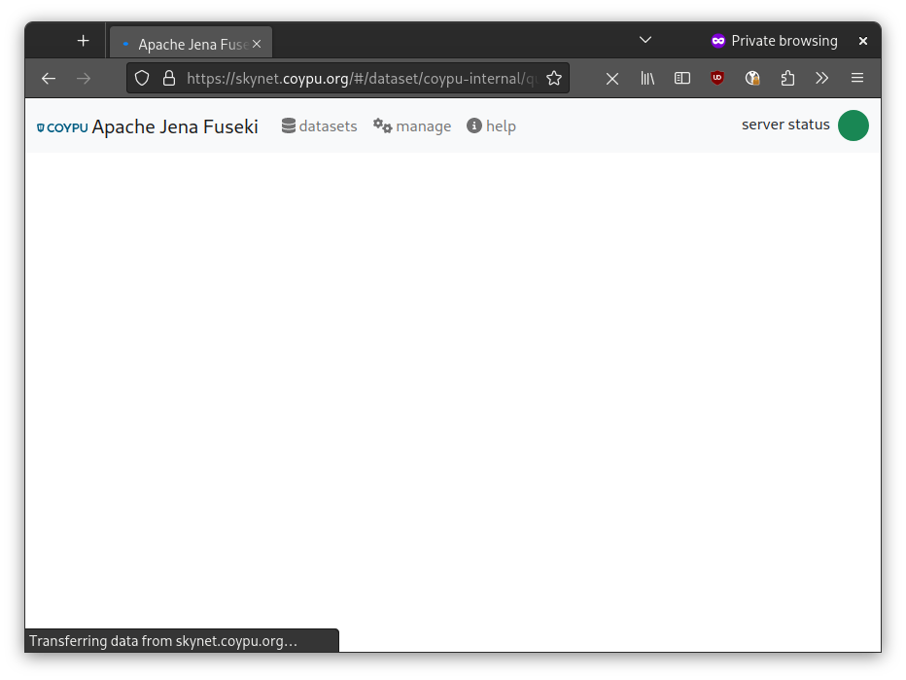Viewport: 906px width, 680px height.
Task: Open uBlock Origin extension icon
Action: [717, 78]
